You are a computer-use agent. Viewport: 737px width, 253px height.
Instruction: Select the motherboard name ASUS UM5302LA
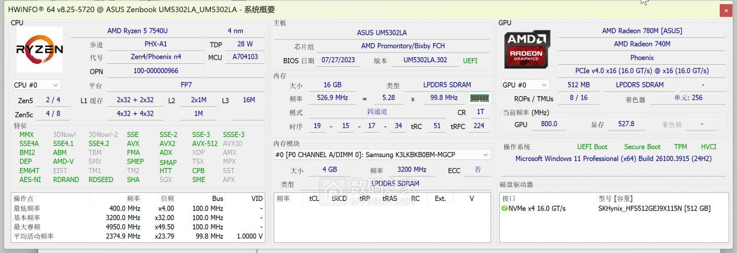(382, 33)
